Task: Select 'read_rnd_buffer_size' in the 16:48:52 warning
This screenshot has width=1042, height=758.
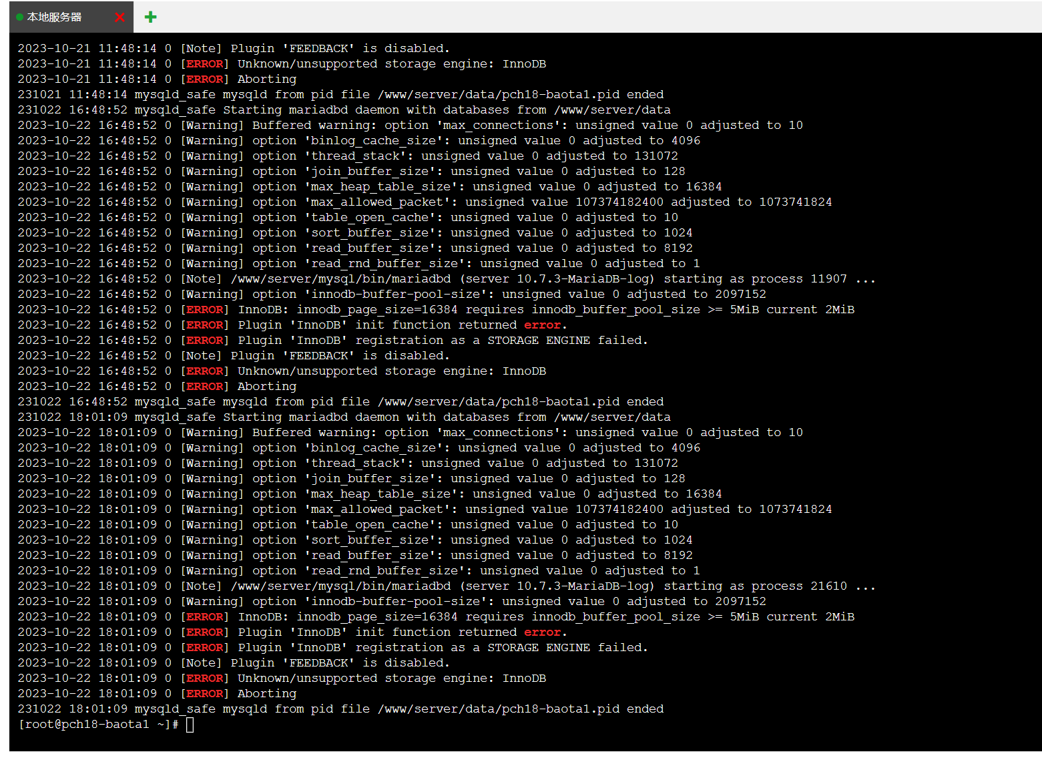Action: click(x=384, y=264)
